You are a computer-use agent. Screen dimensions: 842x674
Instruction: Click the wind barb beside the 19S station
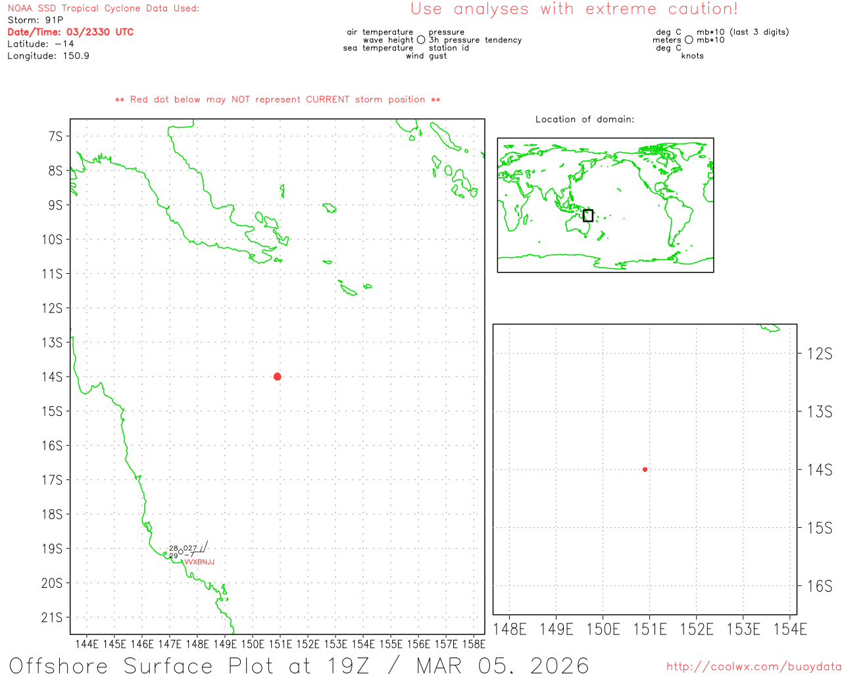coord(204,546)
